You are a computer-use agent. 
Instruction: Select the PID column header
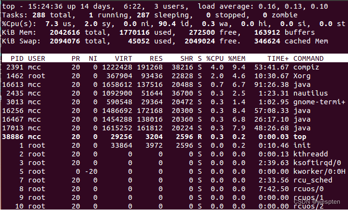point(17,58)
